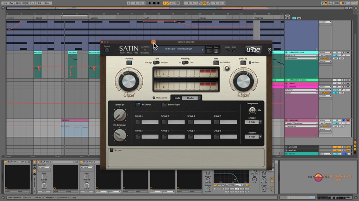Click the Group 4 name field
This screenshot has width=359, height=201.
coord(229,122)
